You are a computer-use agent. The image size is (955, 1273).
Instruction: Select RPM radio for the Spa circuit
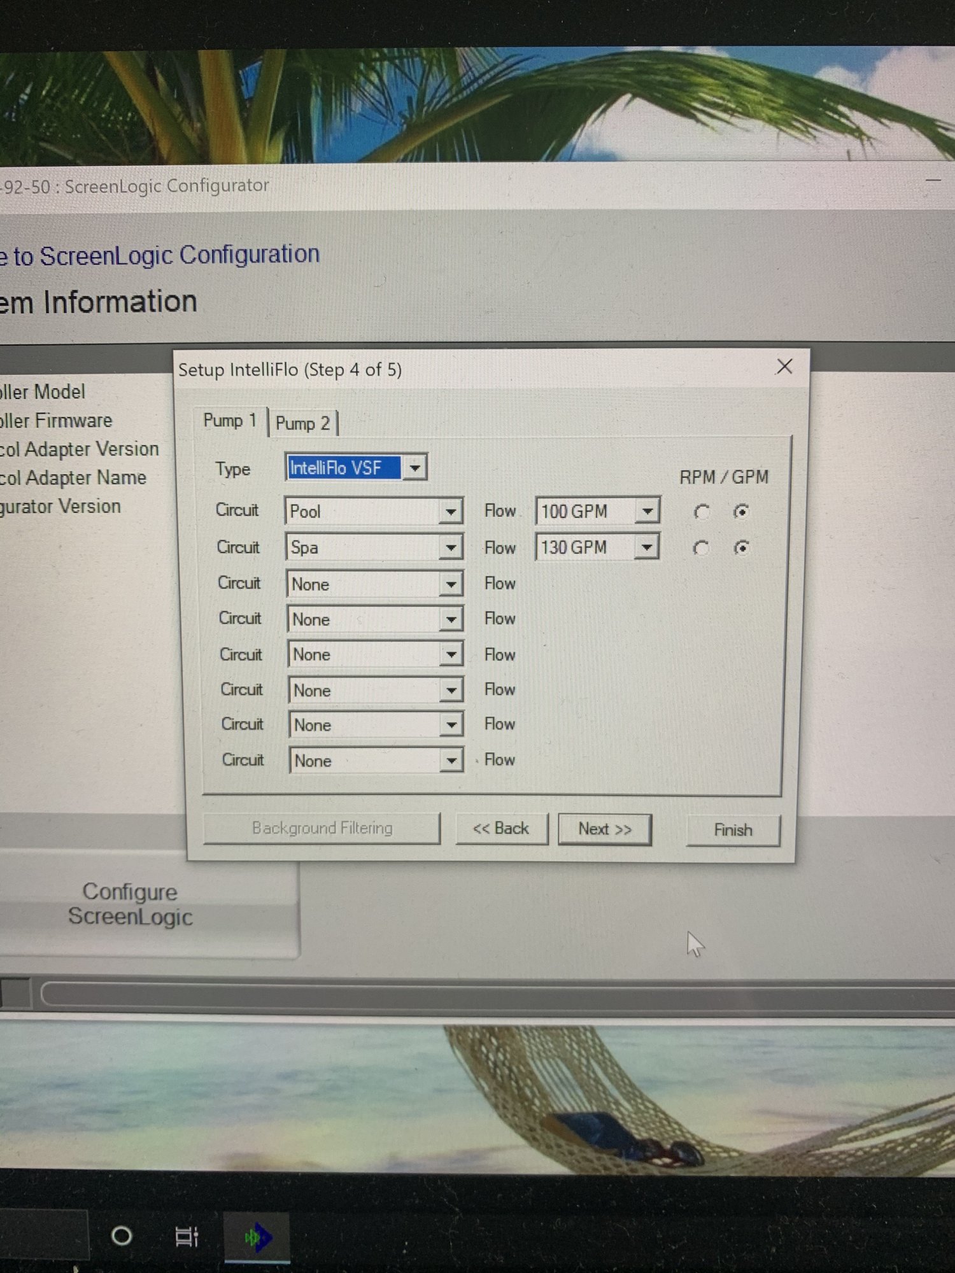[700, 548]
